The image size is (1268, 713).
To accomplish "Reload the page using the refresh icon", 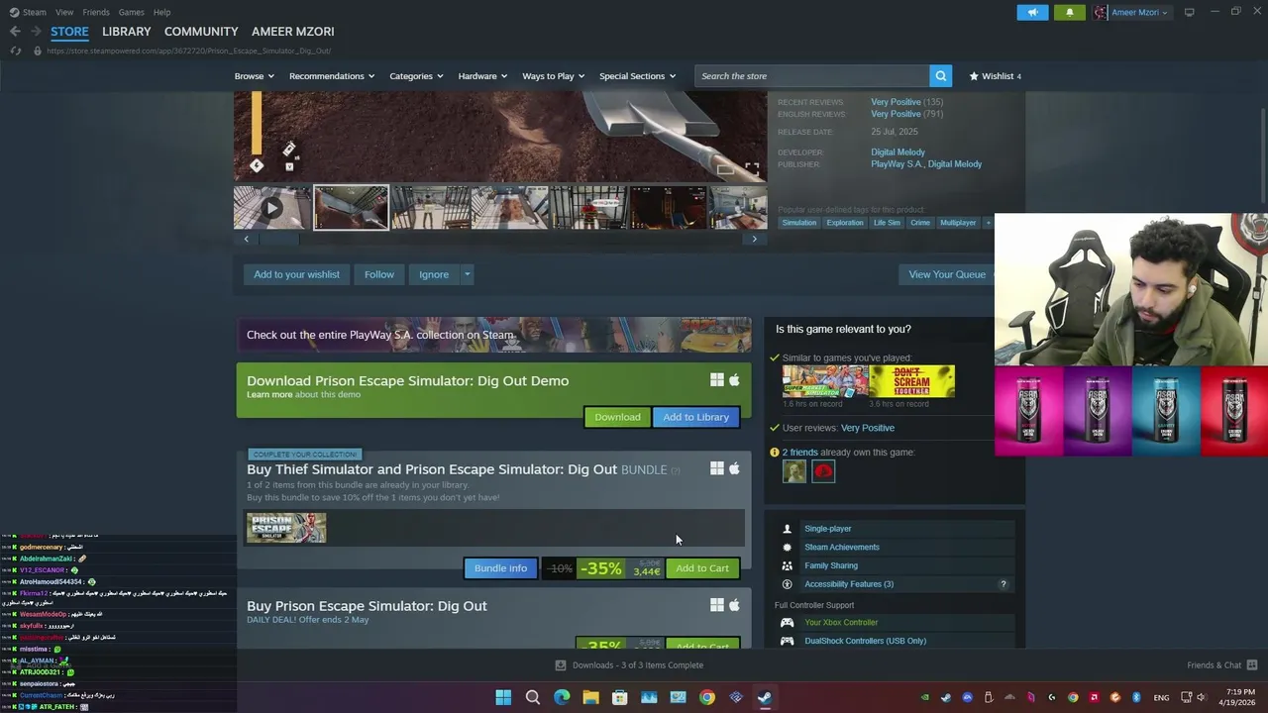I will tap(15, 51).
